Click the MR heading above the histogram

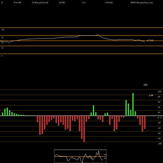pyautogui.click(x=145, y=85)
